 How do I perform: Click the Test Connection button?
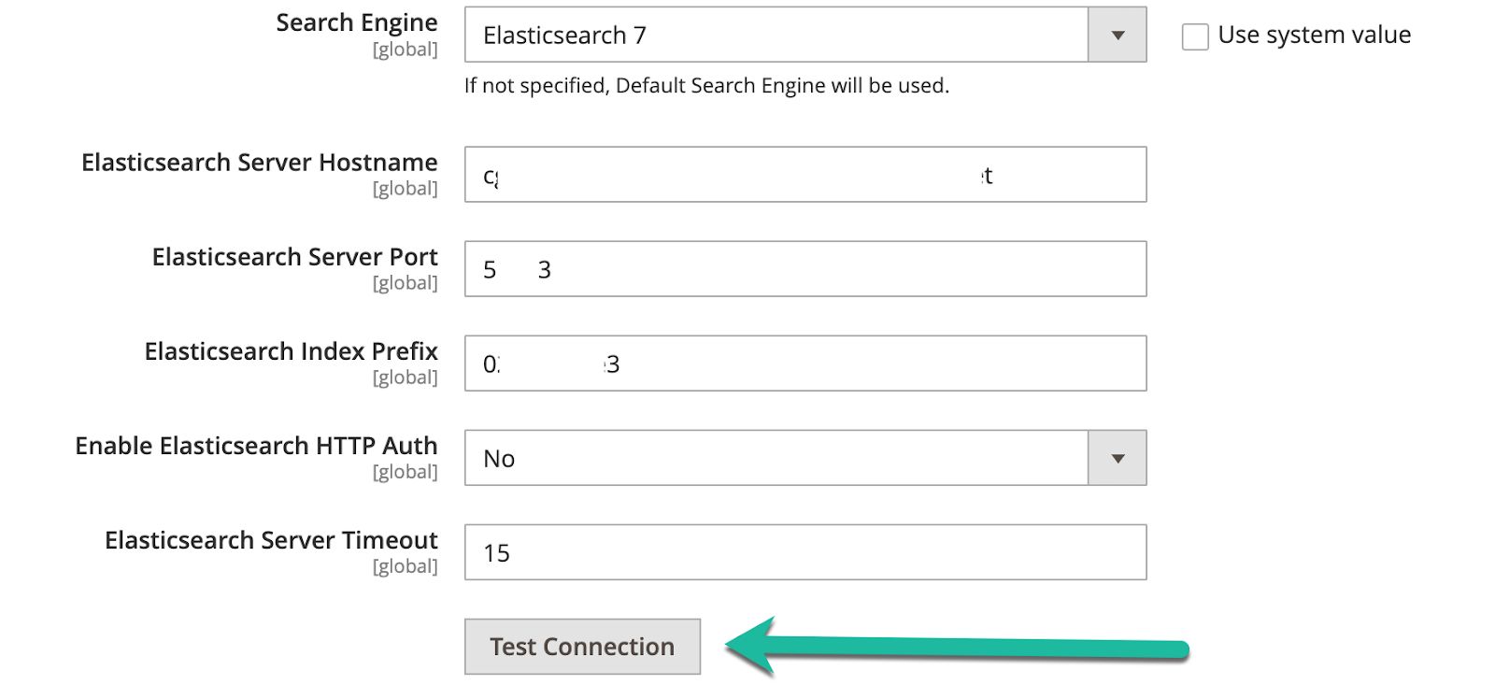point(582,646)
